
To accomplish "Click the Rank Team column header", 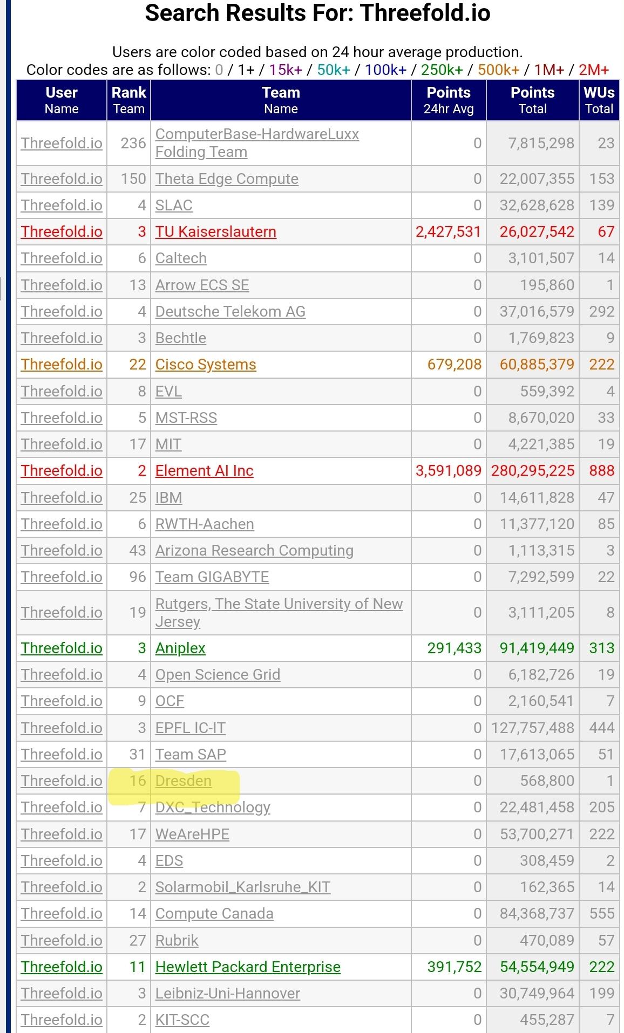I will click(x=128, y=100).
